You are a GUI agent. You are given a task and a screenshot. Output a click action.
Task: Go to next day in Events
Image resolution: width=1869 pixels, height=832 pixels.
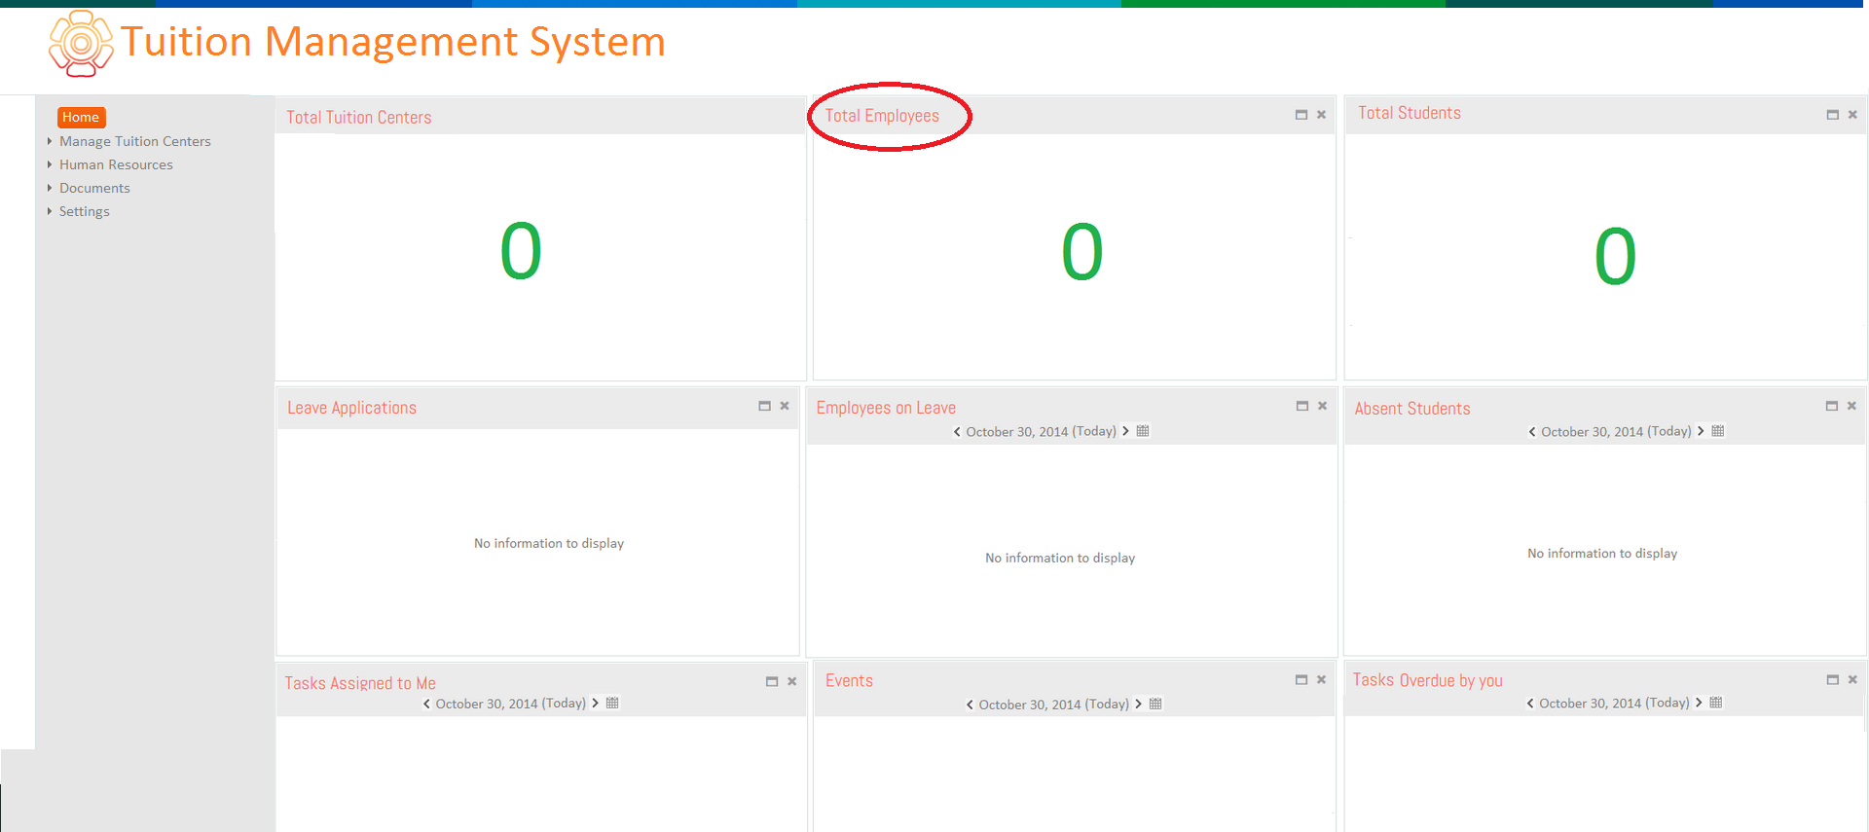(1138, 705)
